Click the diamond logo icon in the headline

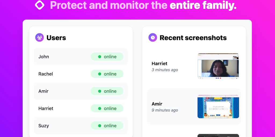pyautogui.click(x=40, y=5)
